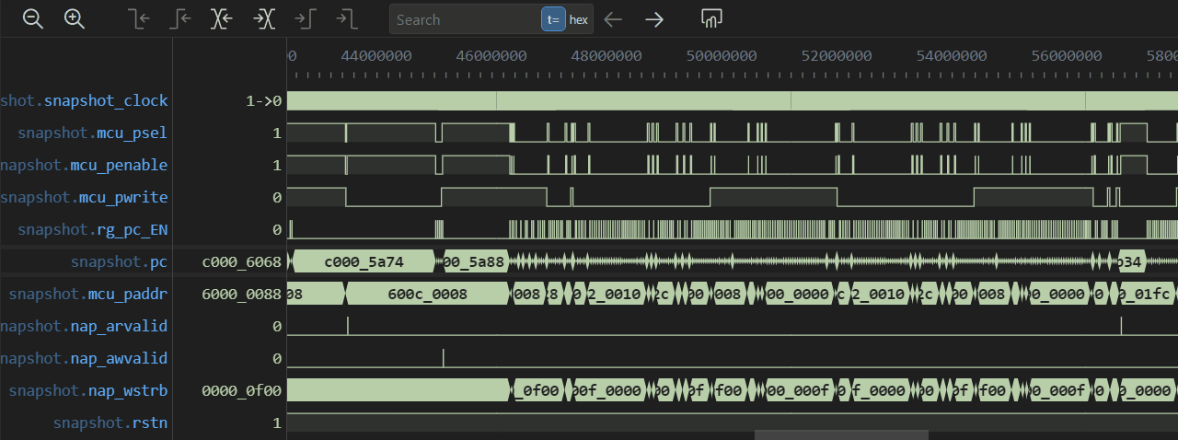Select the snapshot.rstn signal name

click(x=110, y=423)
